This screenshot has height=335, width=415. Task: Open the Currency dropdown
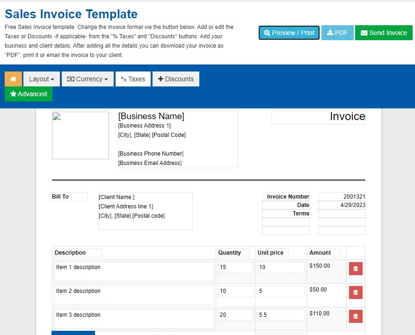tap(87, 79)
